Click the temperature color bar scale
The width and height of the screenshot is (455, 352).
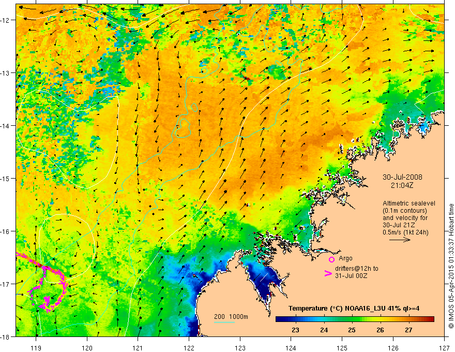355,319
